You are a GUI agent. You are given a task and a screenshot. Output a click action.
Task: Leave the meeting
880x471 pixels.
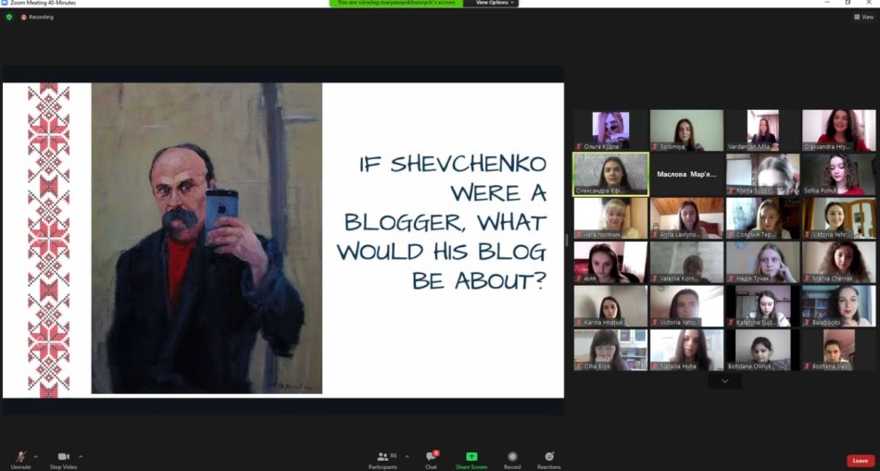click(860, 460)
